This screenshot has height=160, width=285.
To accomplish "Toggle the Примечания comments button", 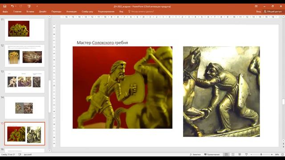I will click(x=212, y=154).
